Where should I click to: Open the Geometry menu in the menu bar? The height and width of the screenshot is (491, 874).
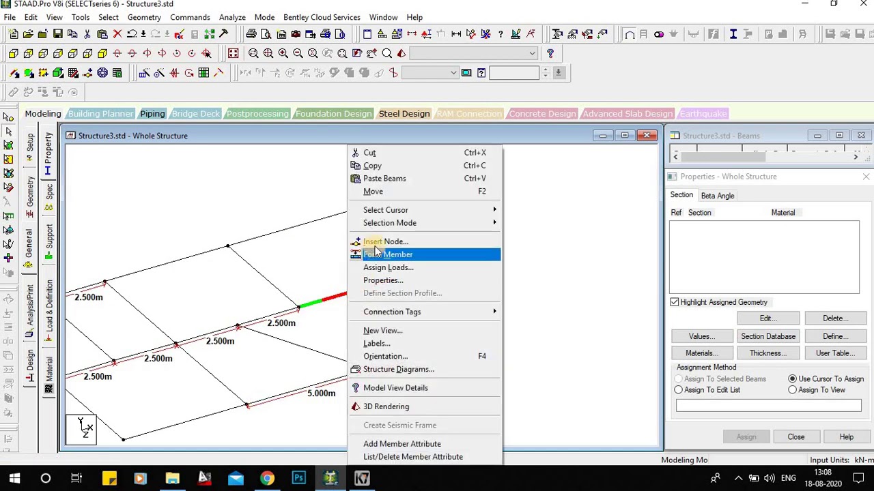tap(144, 17)
